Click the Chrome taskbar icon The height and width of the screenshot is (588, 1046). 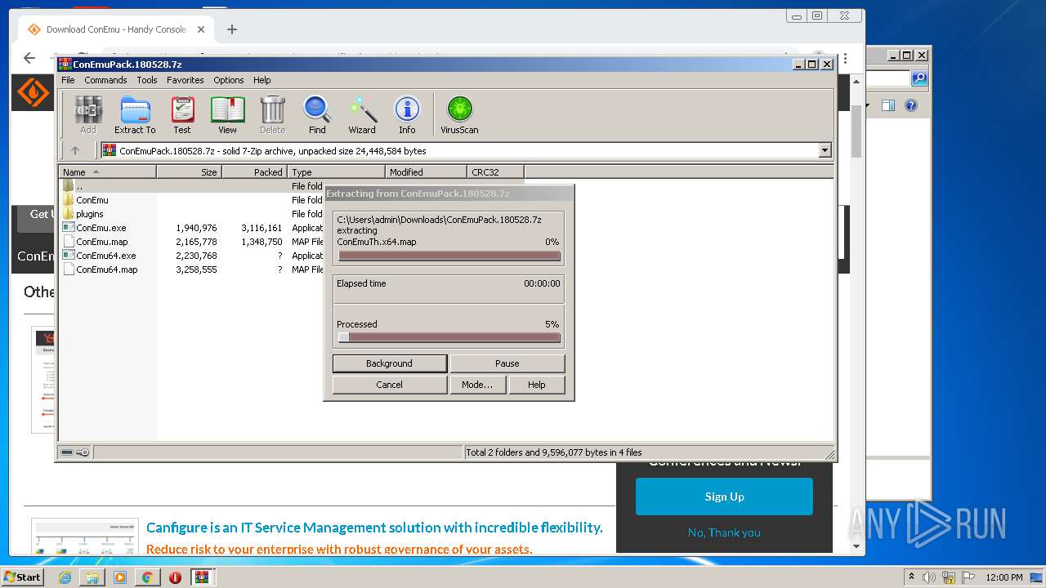(x=147, y=577)
